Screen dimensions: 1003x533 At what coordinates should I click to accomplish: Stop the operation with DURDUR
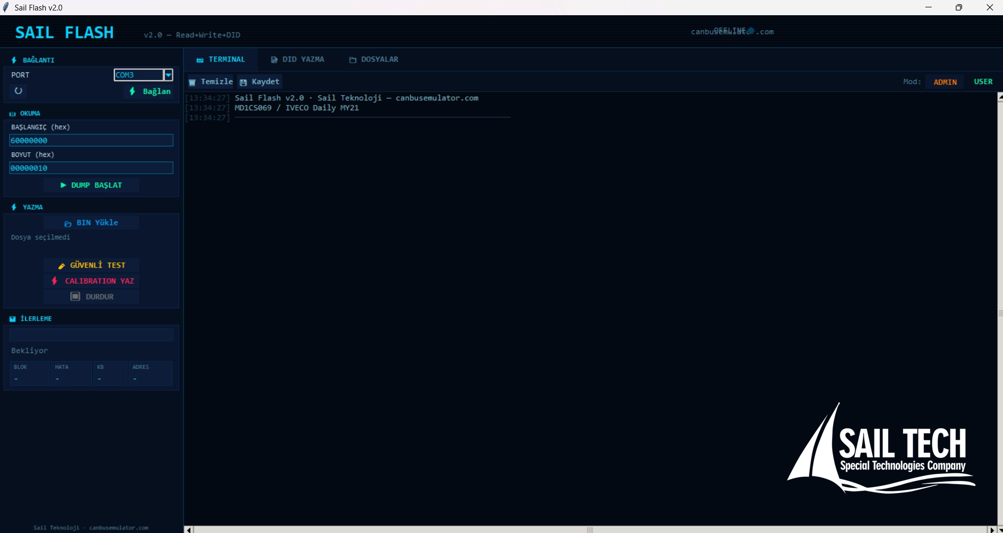tap(91, 297)
